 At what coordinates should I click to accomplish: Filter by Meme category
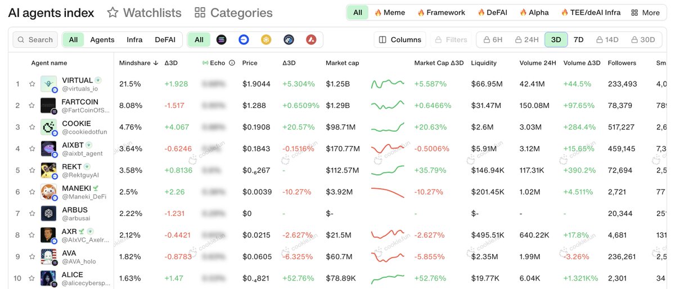point(390,12)
